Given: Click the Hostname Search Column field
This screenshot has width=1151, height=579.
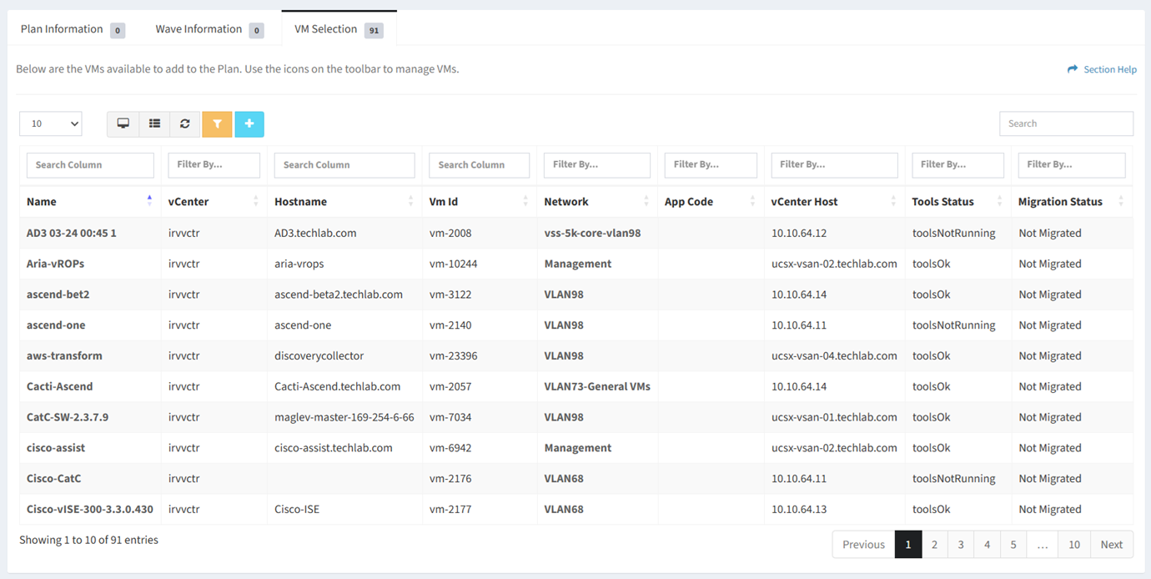Looking at the screenshot, I should pyautogui.click(x=344, y=164).
